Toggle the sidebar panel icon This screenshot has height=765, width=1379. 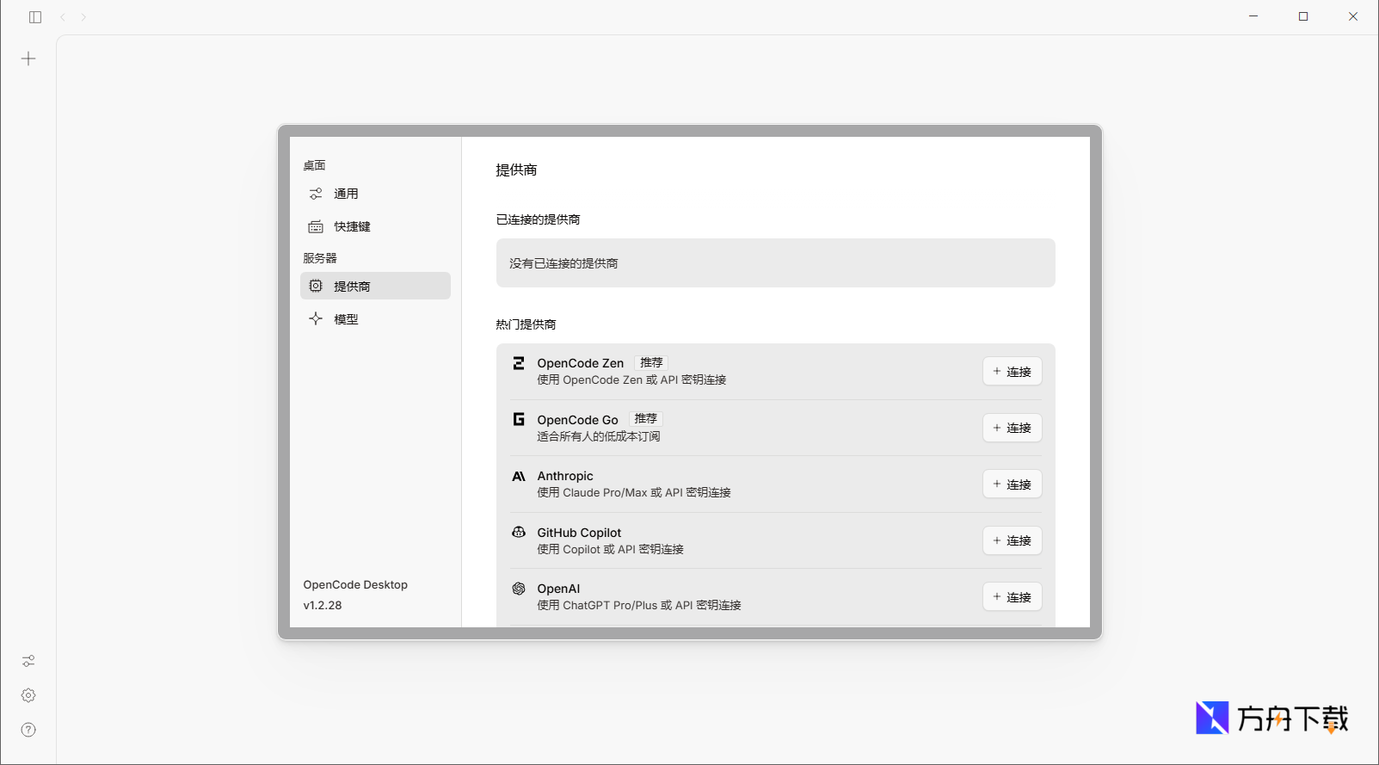coord(35,17)
